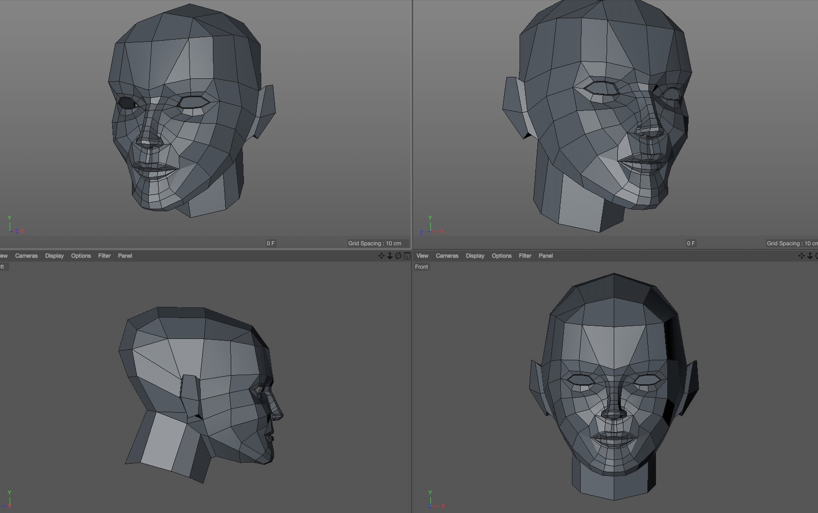
Task: Click the pan camera icon in Front viewport
Action: pos(802,256)
